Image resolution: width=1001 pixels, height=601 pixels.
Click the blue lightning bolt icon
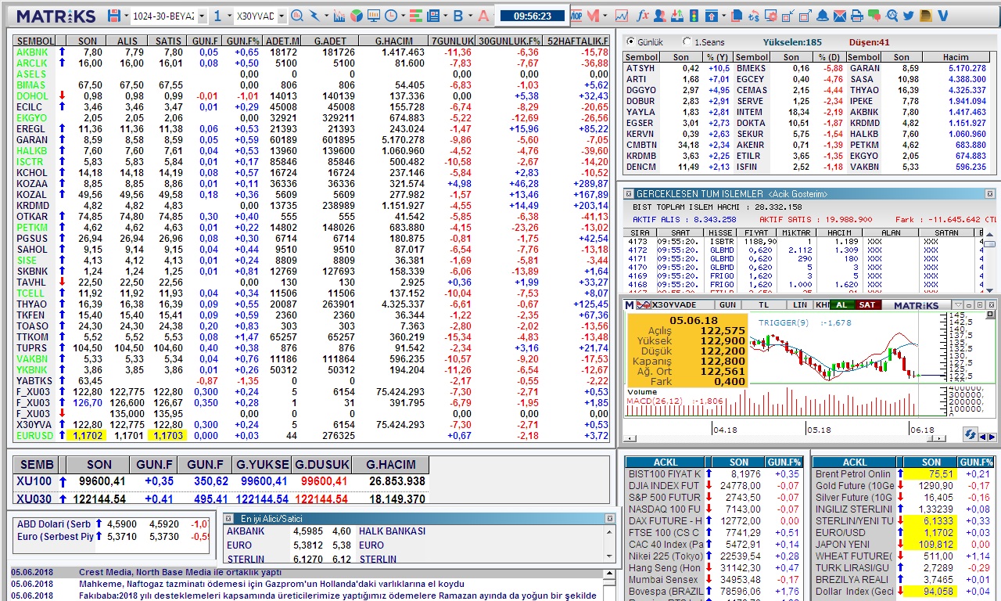[314, 16]
